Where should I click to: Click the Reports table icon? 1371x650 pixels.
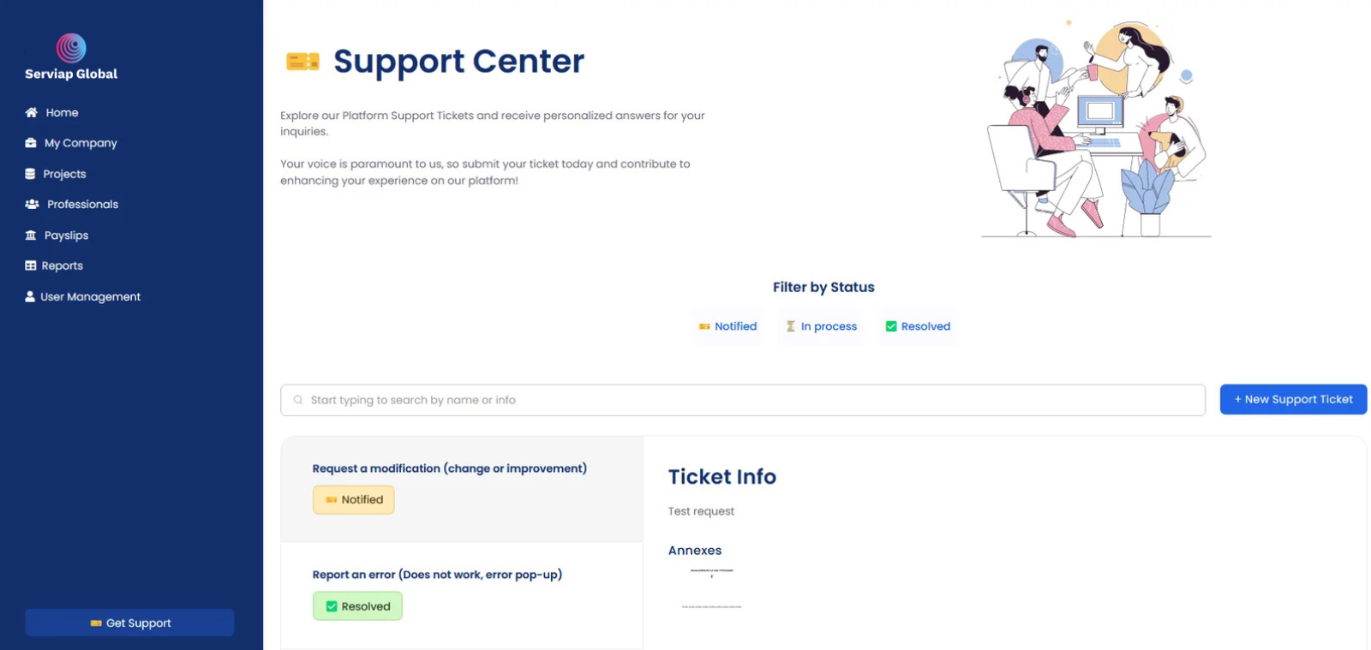tap(31, 265)
